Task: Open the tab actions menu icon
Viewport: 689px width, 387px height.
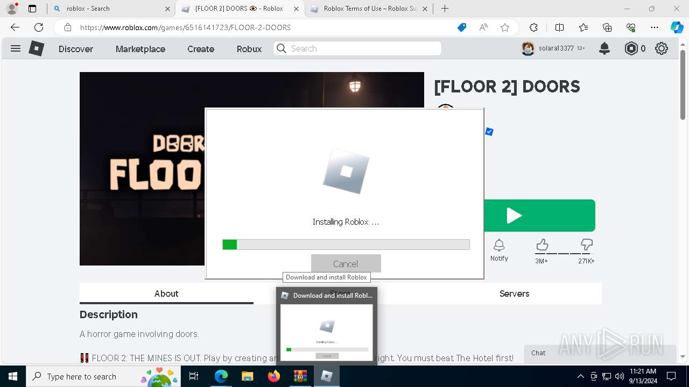Action: [32, 9]
